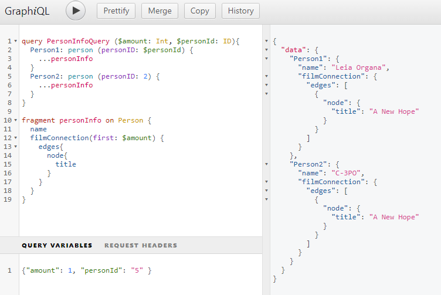Screen dimensions: 441x295
Task: Fold the edge object under Person2's edges
Action: coord(267,199)
